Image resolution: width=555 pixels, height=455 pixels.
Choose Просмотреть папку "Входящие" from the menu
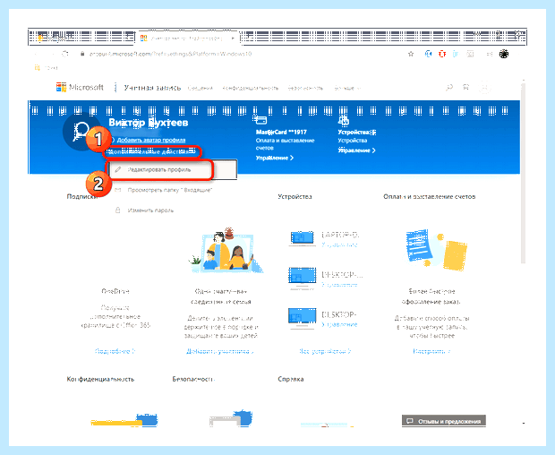coord(169,190)
